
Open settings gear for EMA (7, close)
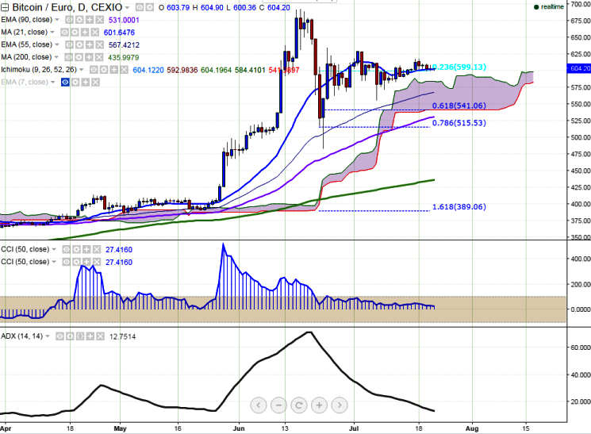point(75,83)
